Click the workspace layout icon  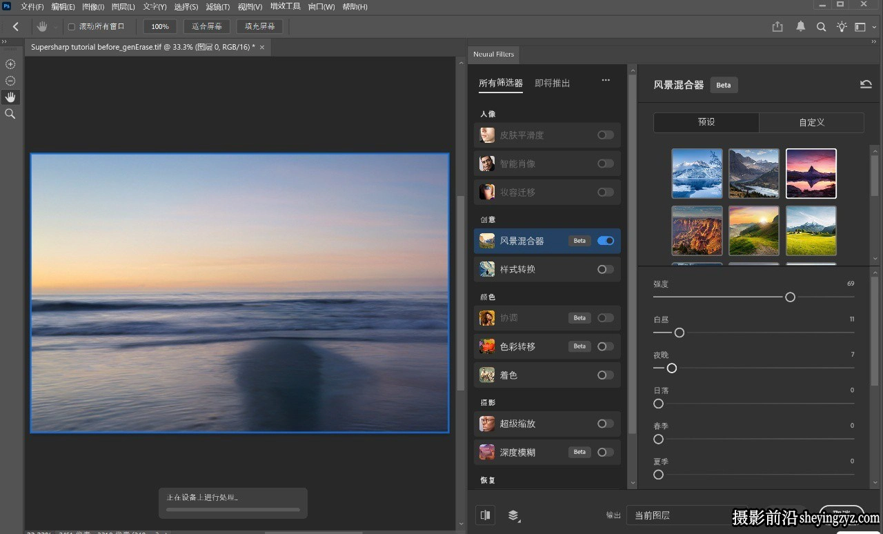(x=860, y=27)
